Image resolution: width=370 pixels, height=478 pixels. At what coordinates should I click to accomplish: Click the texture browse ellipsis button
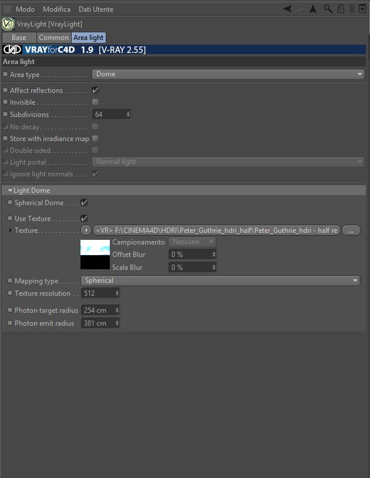351,230
